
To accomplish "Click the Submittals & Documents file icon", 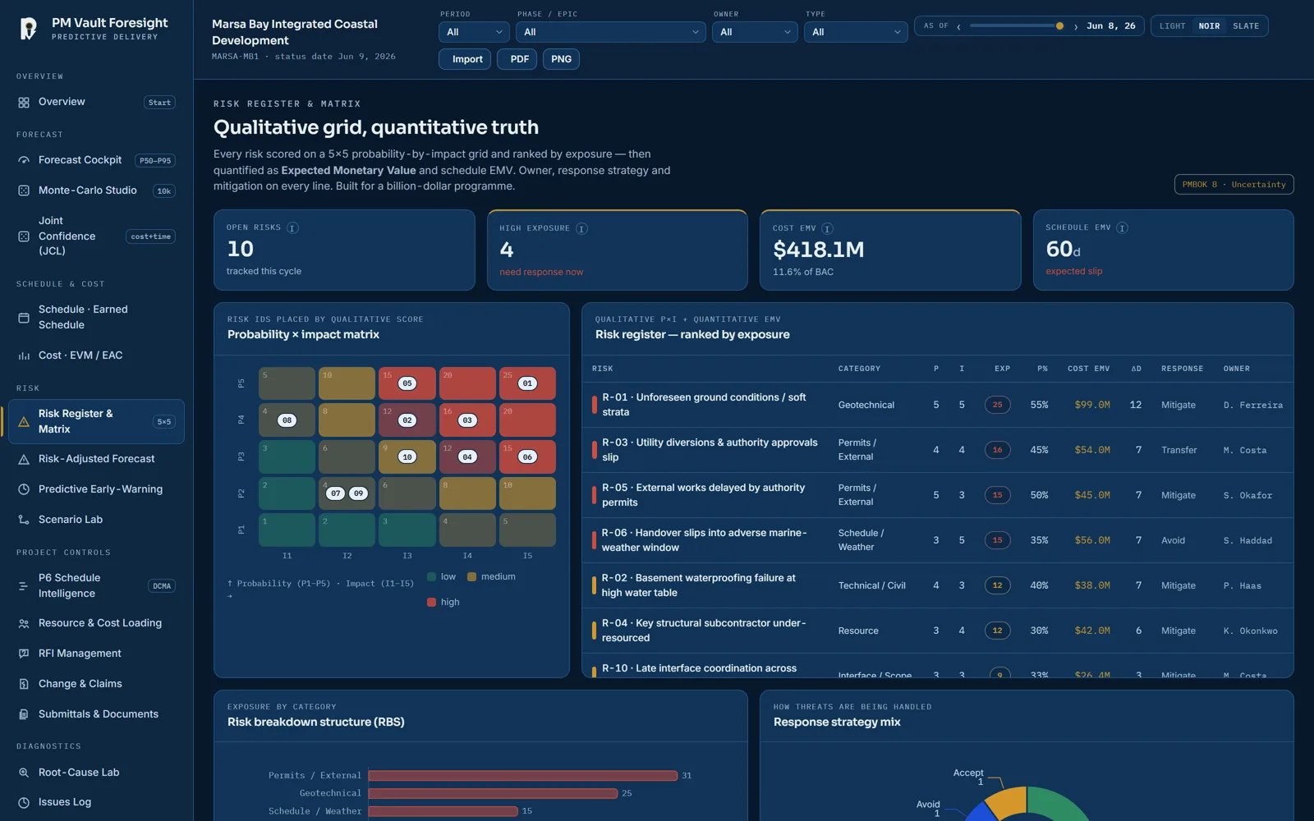I will 24,714.
